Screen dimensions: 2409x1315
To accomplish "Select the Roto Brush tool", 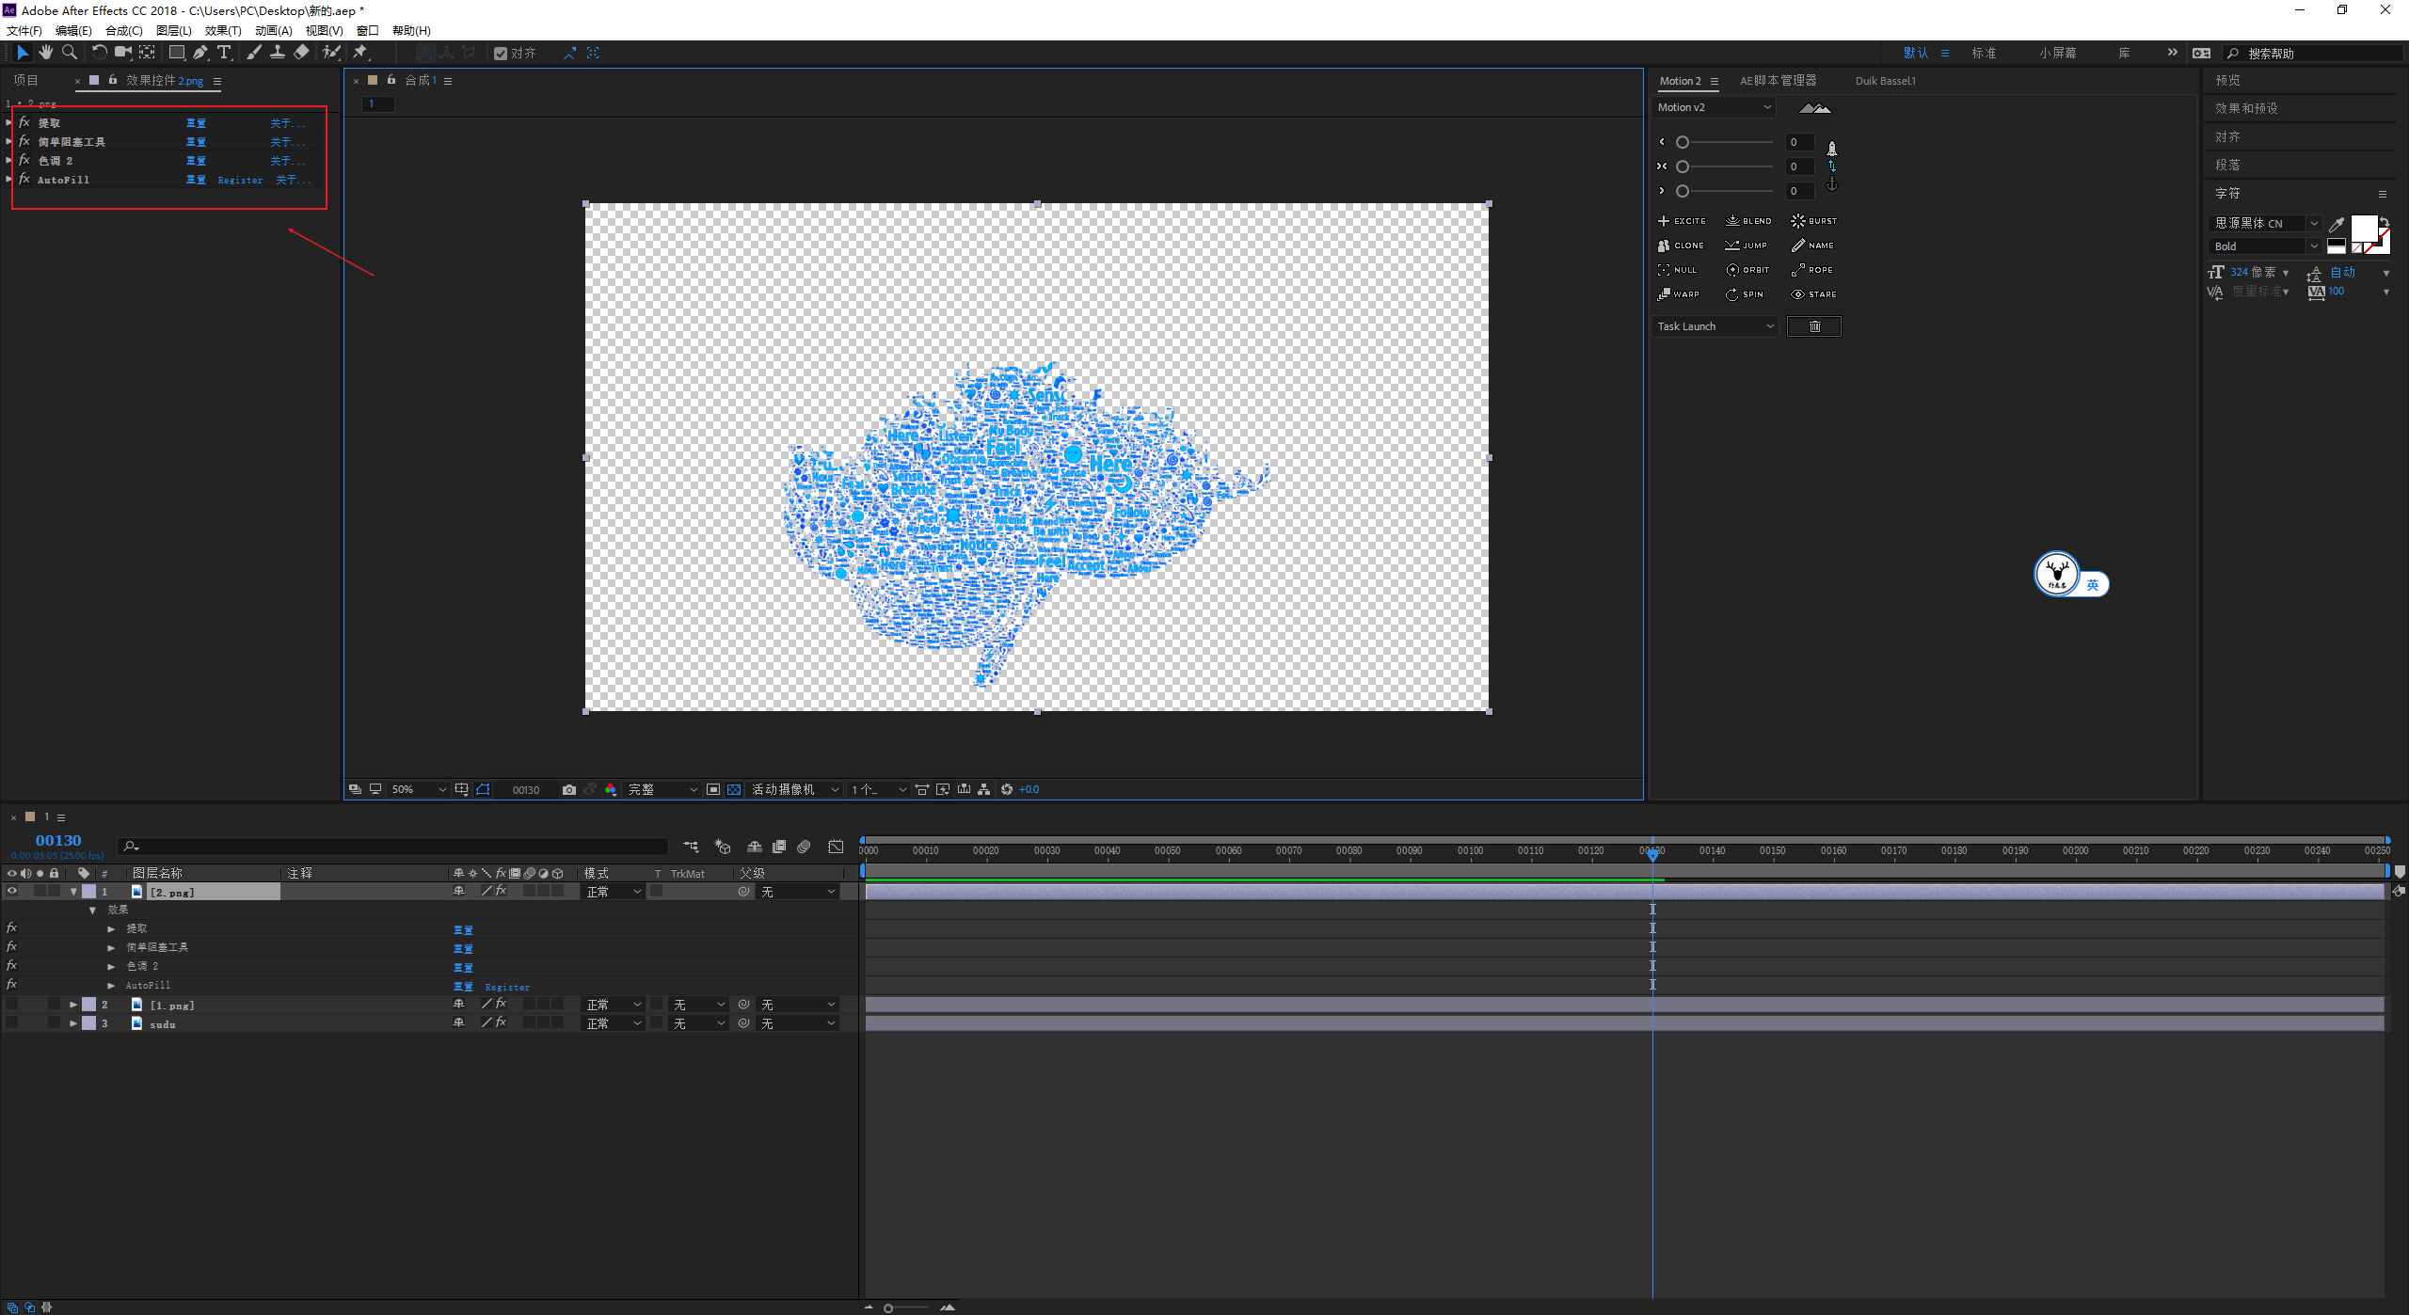I will pyautogui.click(x=330, y=53).
